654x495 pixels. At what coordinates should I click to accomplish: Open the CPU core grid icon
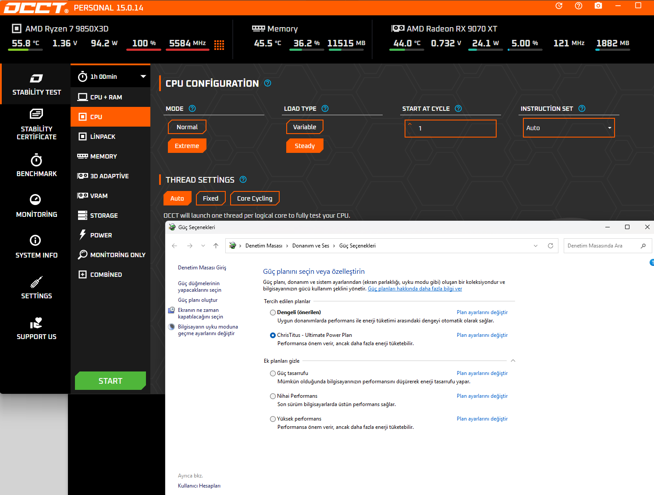click(219, 45)
